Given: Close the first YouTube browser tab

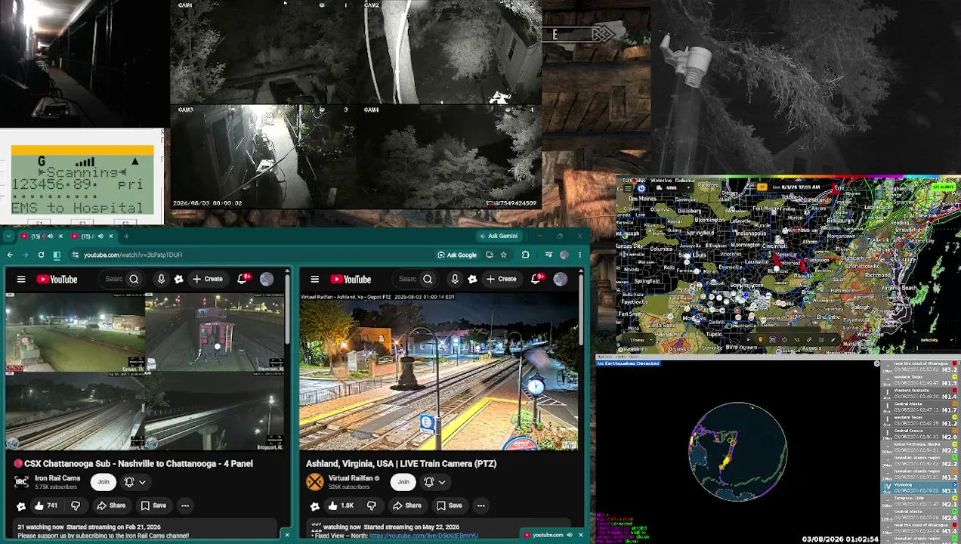Looking at the screenshot, I should click(x=59, y=236).
